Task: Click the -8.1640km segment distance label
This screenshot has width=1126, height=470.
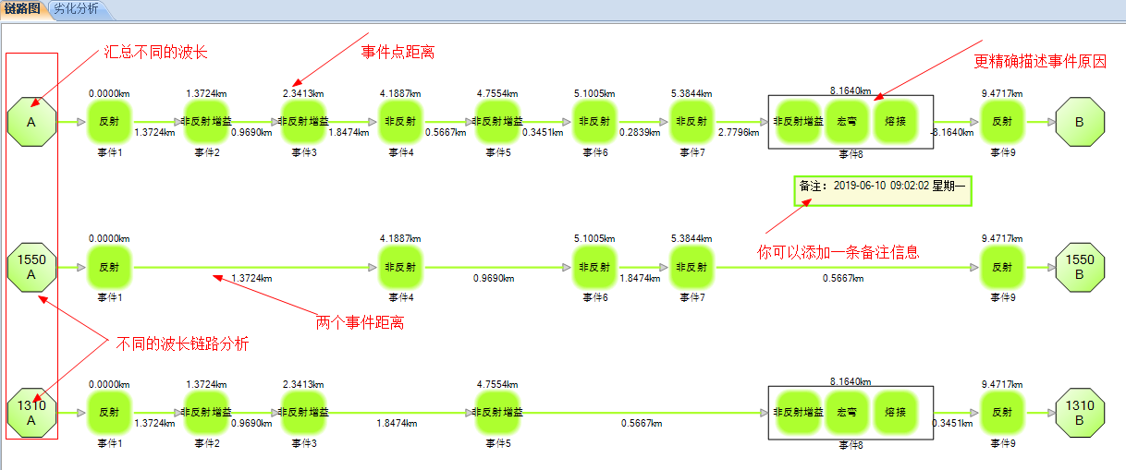Action: click(950, 133)
